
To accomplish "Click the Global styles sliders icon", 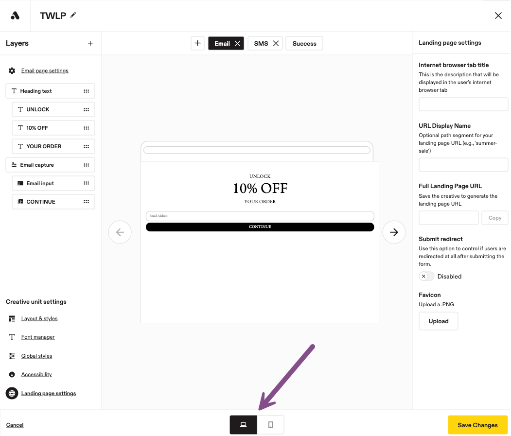I will [x=12, y=356].
